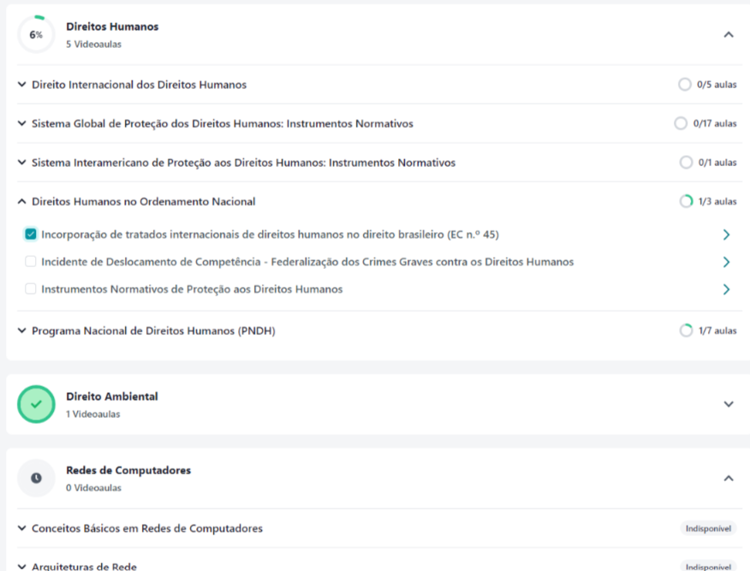
Task: Click the 1 Videoaulas label
Action: coord(92,414)
